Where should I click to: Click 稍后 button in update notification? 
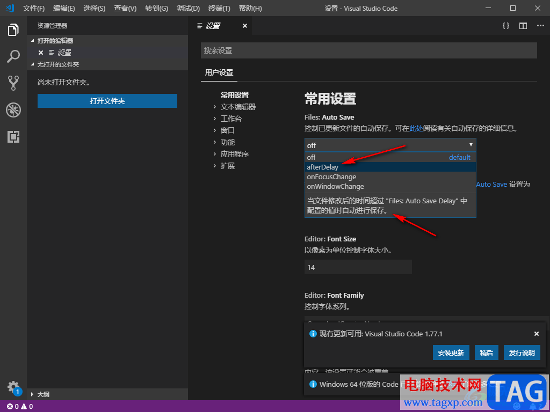[486, 352]
